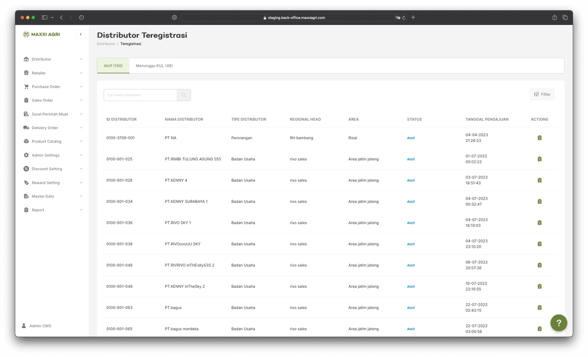Click the search magnifier icon

pos(183,94)
